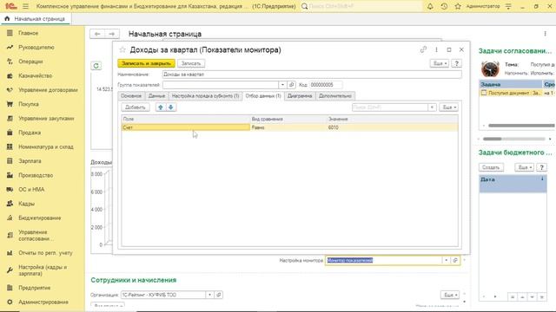This screenshot has height=312, width=556.
Task: Open Зарплата section in sidebar
Action: (x=30, y=161)
